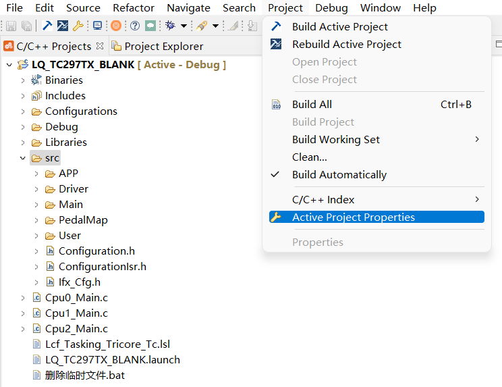502x387 pixels.
Task: Click the monitor toolbar icon
Action: [x=97, y=26]
